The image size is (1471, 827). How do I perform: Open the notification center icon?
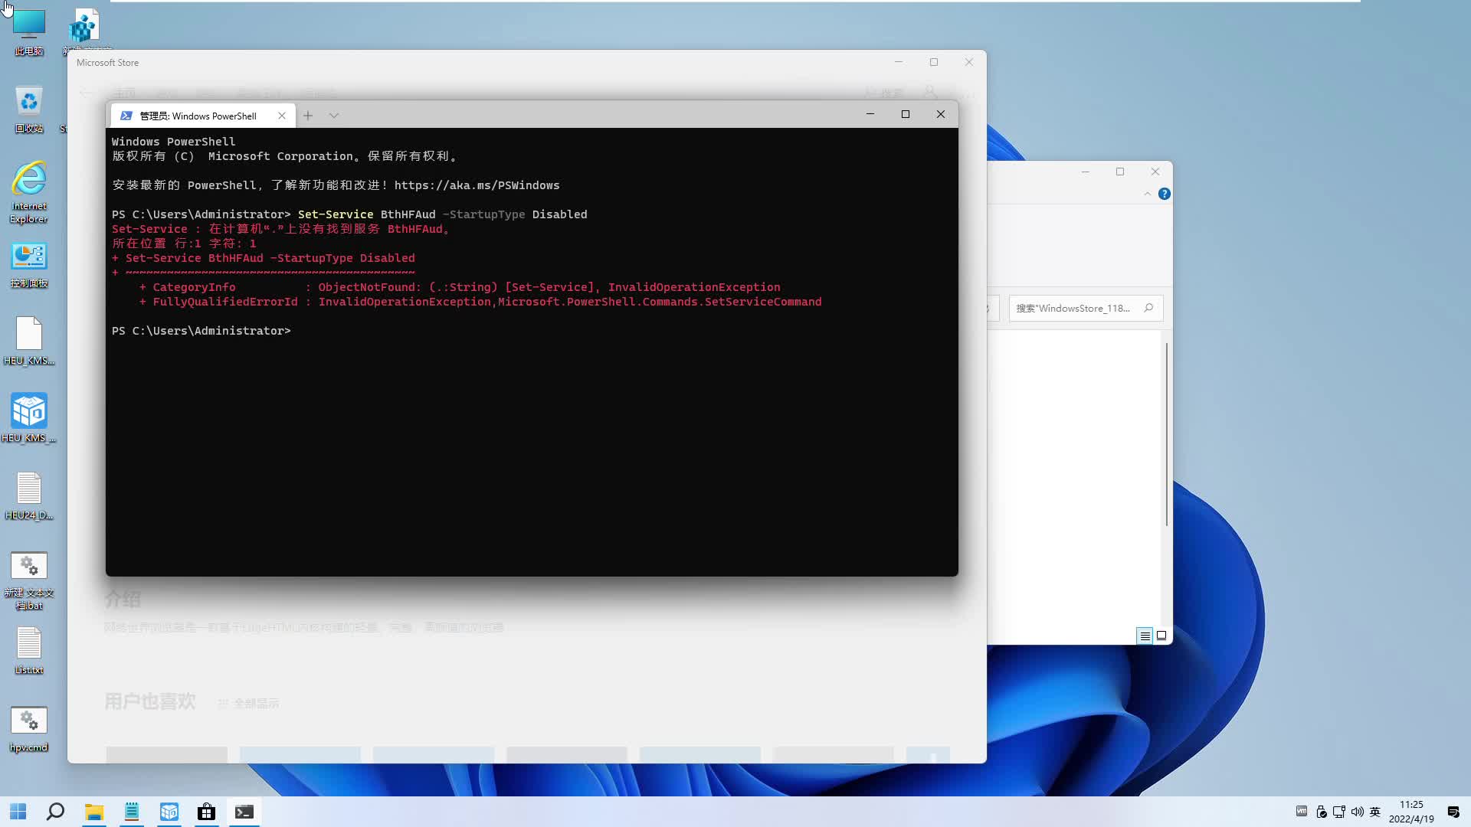click(1453, 812)
